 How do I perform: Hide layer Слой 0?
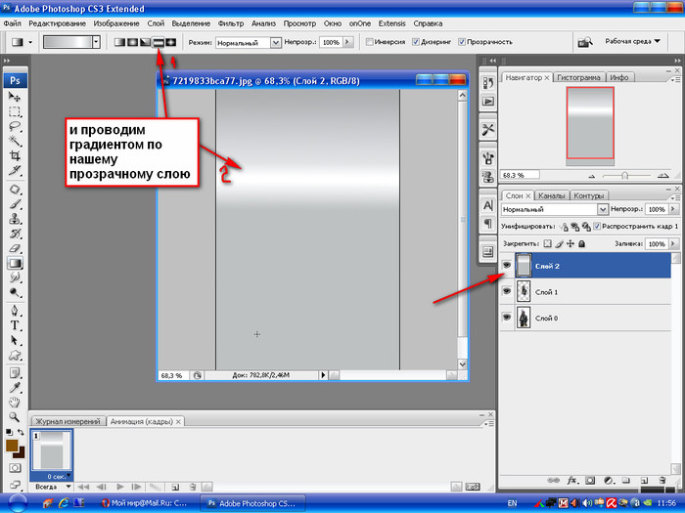tap(506, 318)
